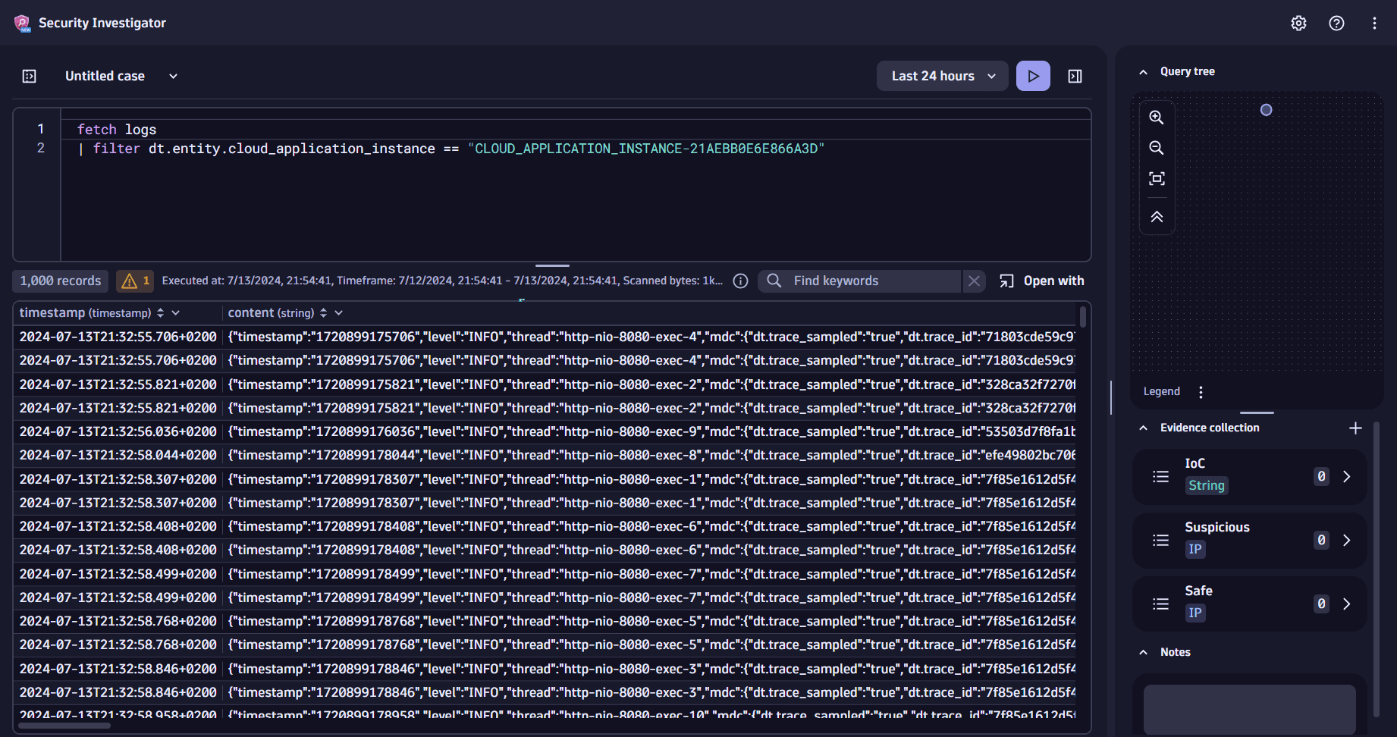Click content cell with trace id 53503d7f8fa1
1397x737 pixels.
point(651,431)
